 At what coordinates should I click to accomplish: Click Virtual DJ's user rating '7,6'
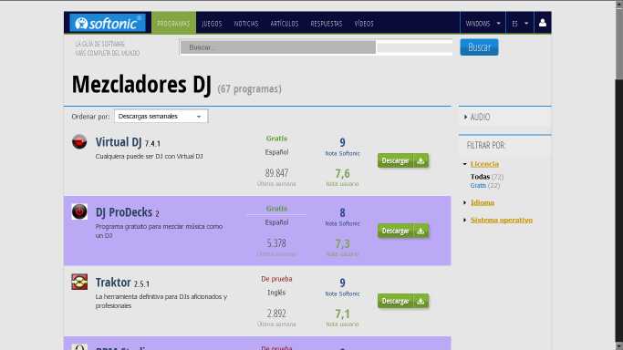coord(342,173)
